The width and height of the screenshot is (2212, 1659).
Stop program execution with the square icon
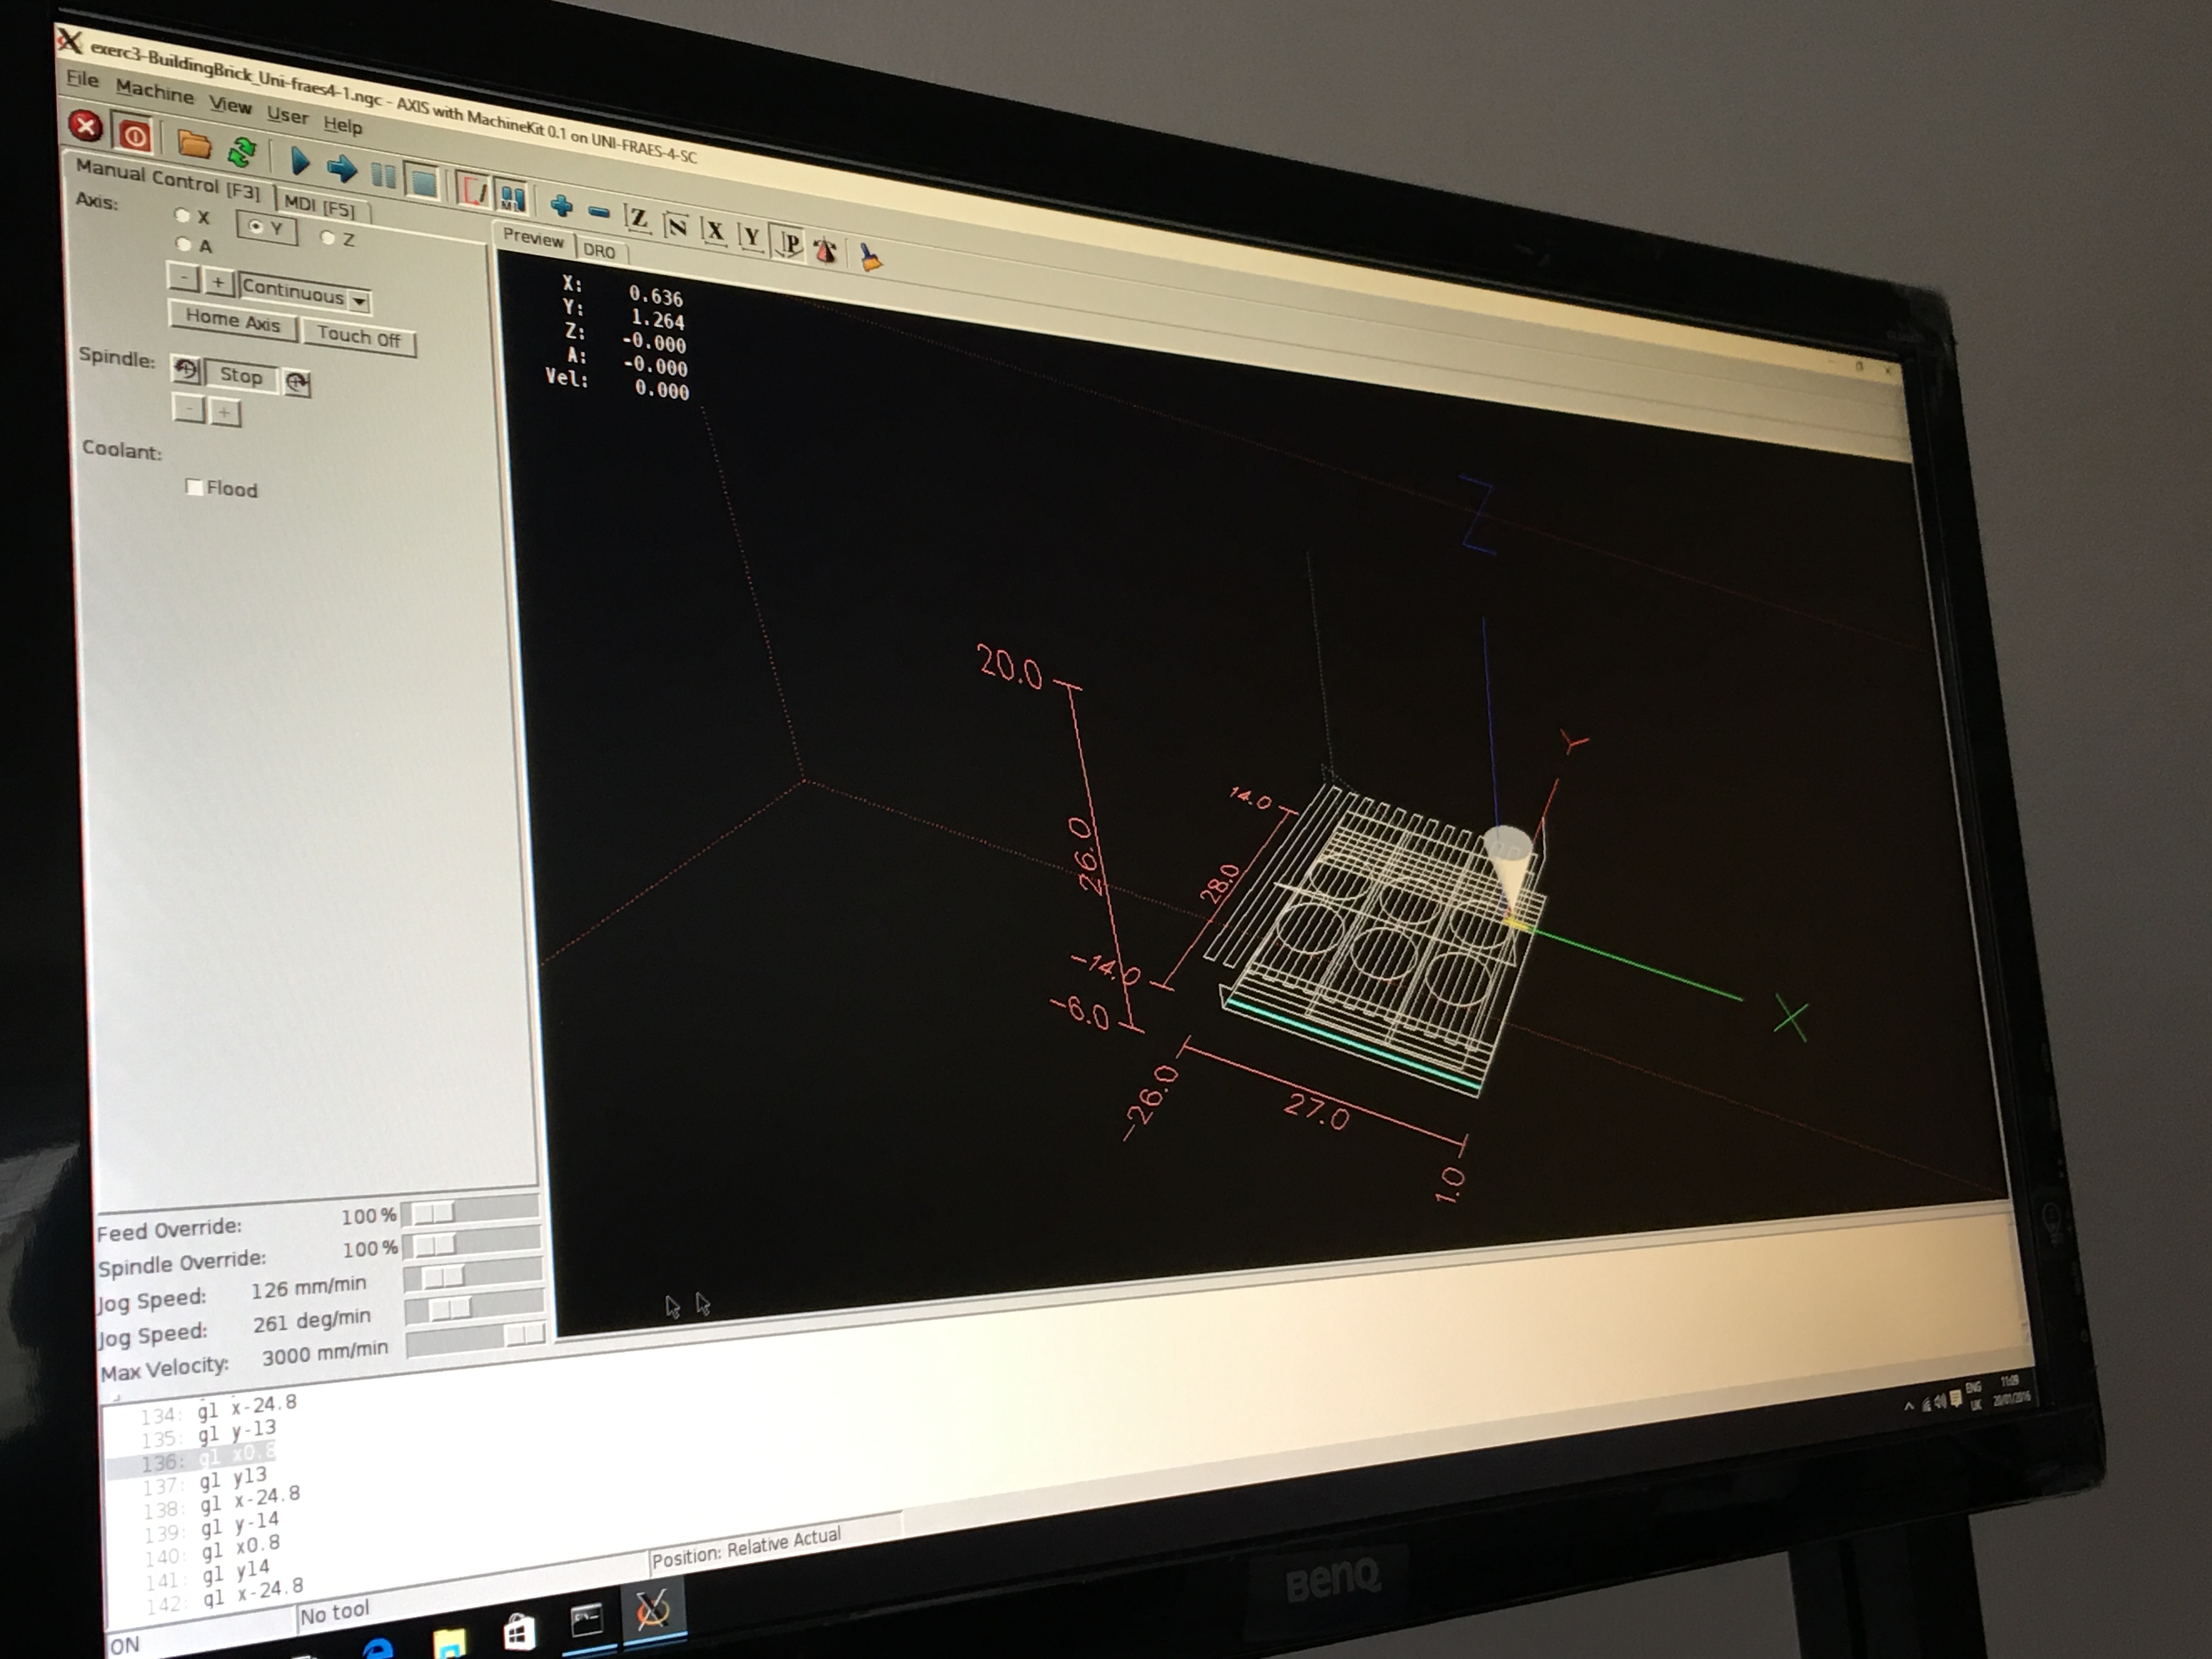pyautogui.click(x=423, y=182)
